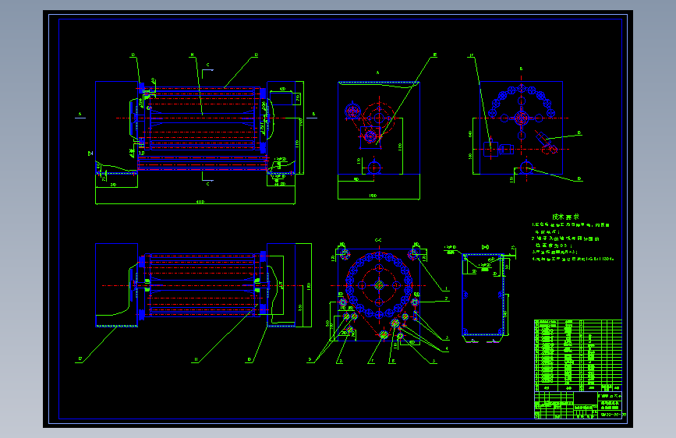Image resolution: width=676 pixels, height=438 pixels.
Task: Click part balloon 2 beside C-C view
Action: point(446,298)
